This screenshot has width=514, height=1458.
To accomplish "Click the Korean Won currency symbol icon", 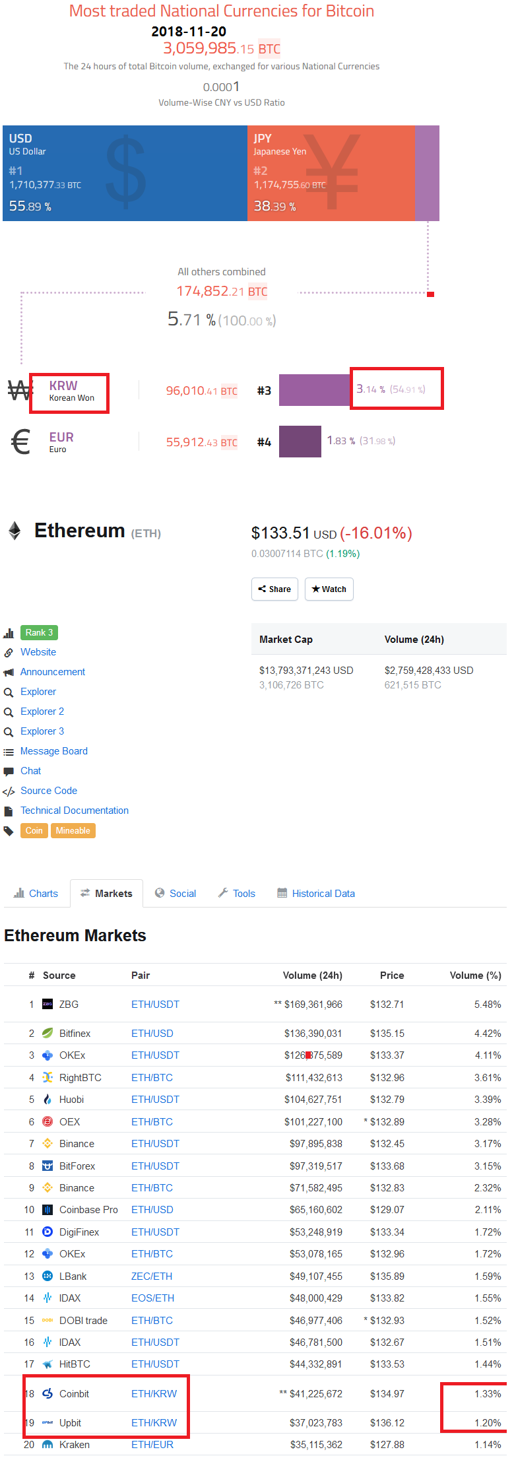I will 19,391.
